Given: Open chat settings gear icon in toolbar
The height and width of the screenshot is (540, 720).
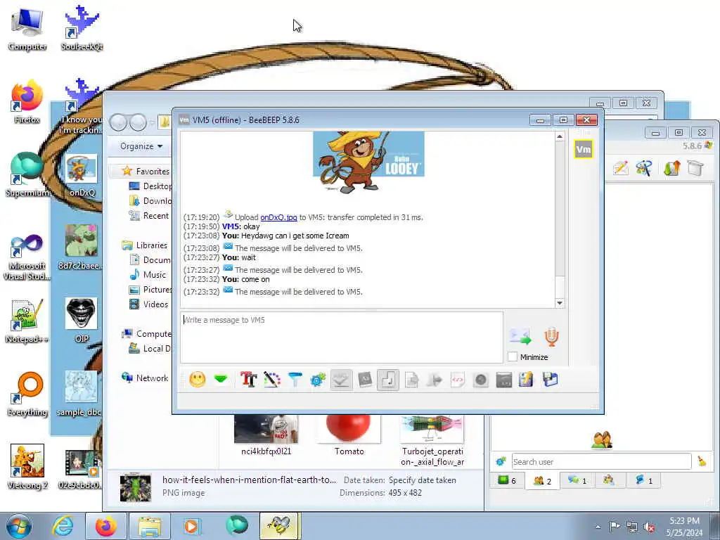Looking at the screenshot, I should (x=318, y=380).
